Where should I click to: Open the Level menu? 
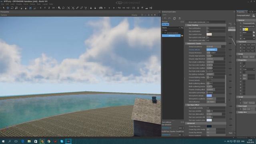tap(12, 4)
